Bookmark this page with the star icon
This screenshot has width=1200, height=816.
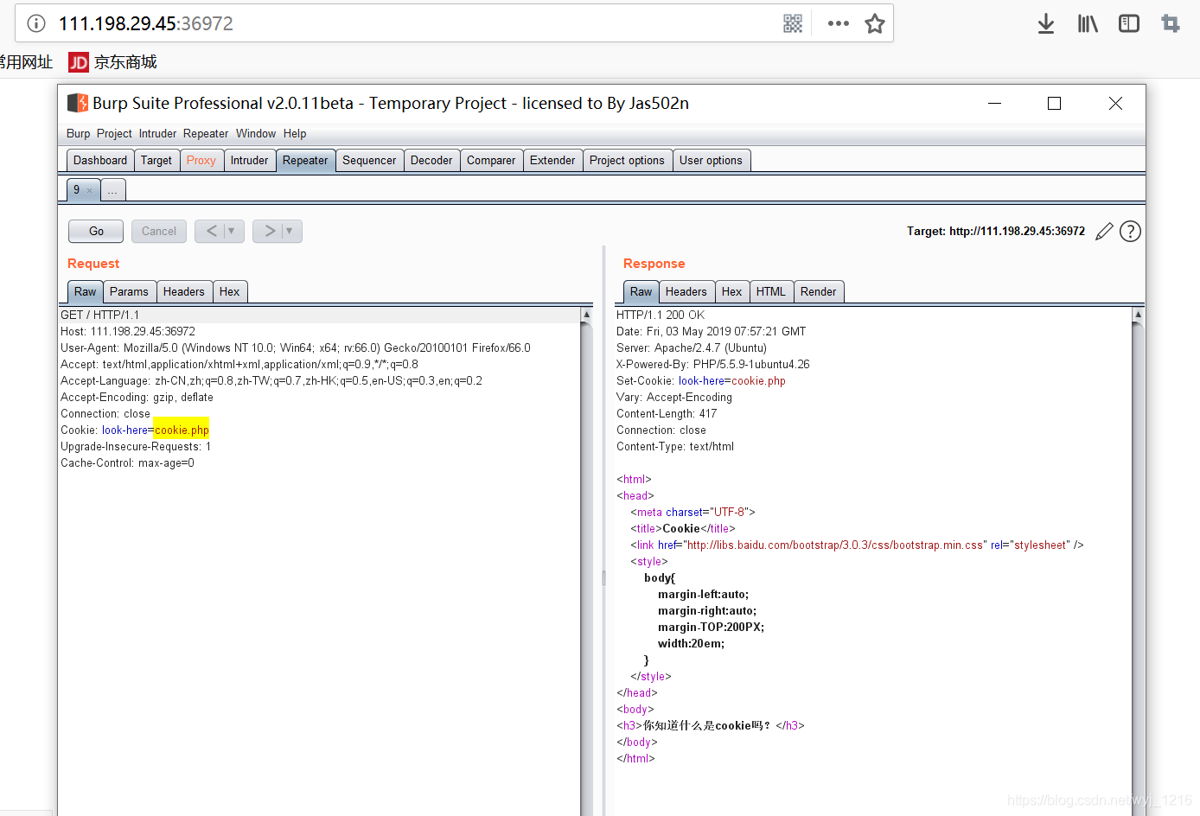point(875,23)
